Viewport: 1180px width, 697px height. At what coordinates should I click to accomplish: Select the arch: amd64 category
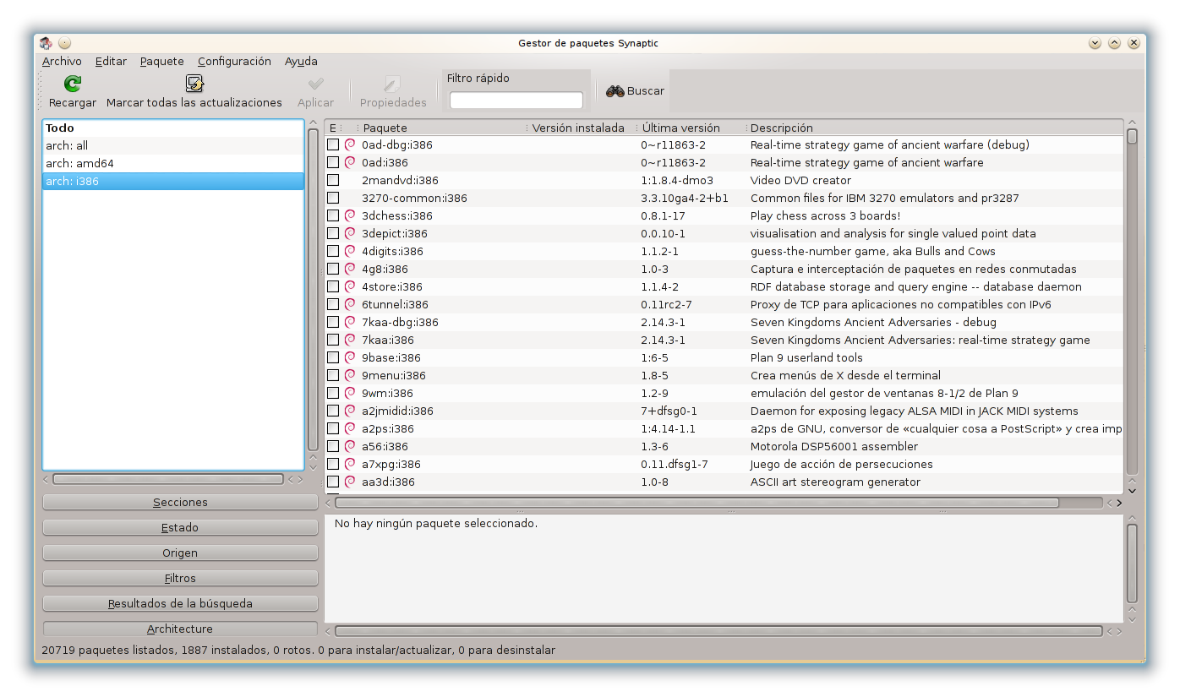[x=173, y=163]
